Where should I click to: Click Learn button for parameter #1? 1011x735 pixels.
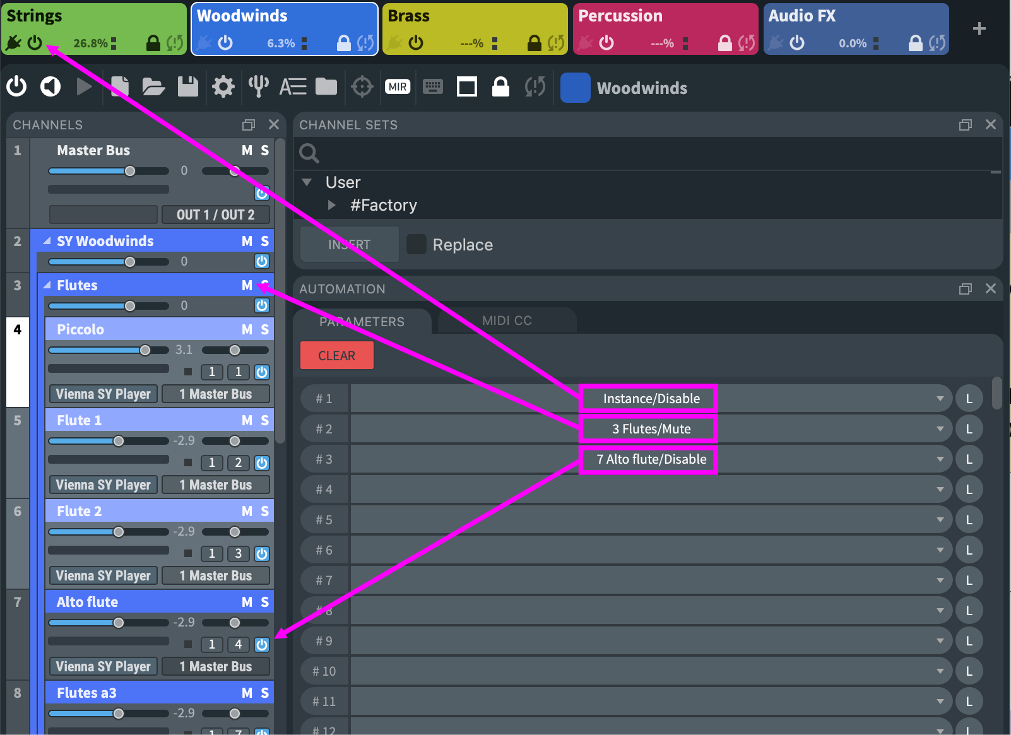point(969,399)
